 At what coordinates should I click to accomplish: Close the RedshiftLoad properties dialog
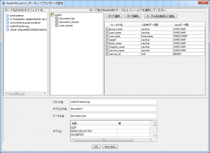pos(203,2)
